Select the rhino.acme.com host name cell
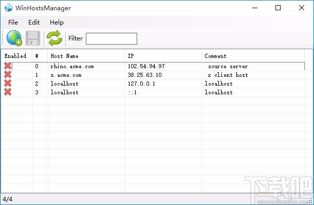This screenshot has height=205, width=314. click(x=72, y=66)
